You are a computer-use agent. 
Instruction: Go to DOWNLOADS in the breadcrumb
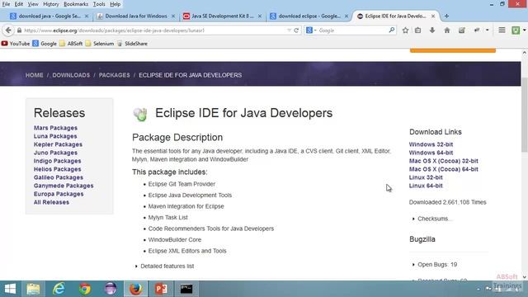(x=71, y=75)
